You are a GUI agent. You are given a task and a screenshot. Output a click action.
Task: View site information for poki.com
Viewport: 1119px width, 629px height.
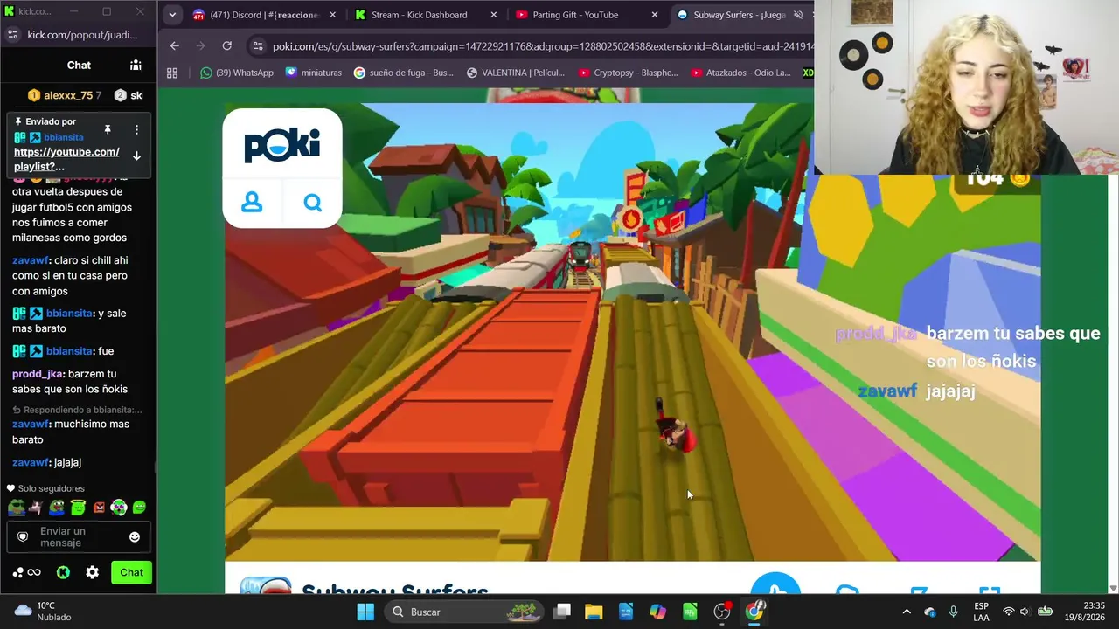(257, 46)
